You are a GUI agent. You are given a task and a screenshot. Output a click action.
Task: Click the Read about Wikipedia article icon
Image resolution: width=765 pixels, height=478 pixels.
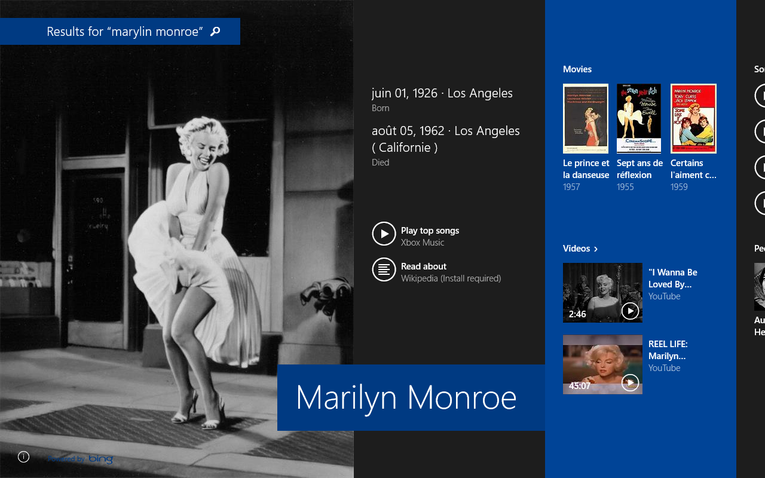coord(384,269)
